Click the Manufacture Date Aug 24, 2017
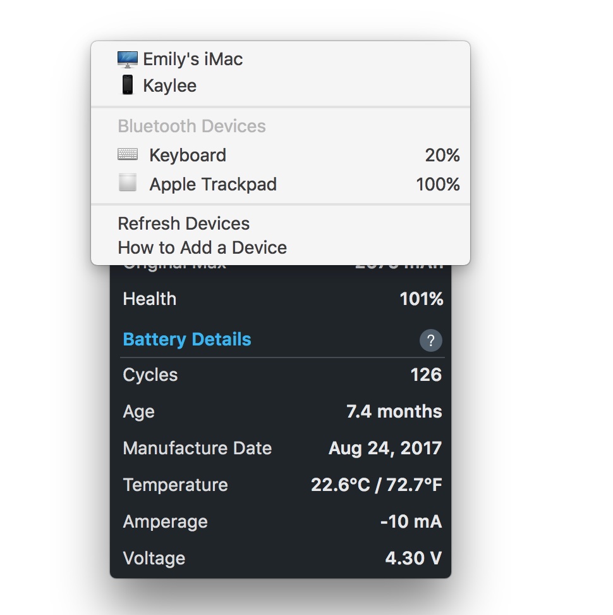This screenshot has height=615, width=613. pos(385,448)
